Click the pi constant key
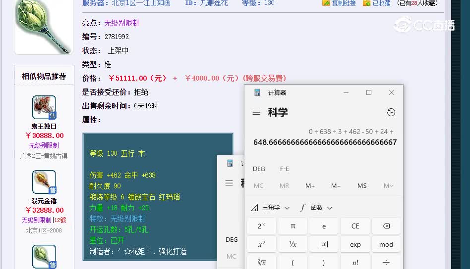This screenshot has width=470, height=269. [x=293, y=226]
